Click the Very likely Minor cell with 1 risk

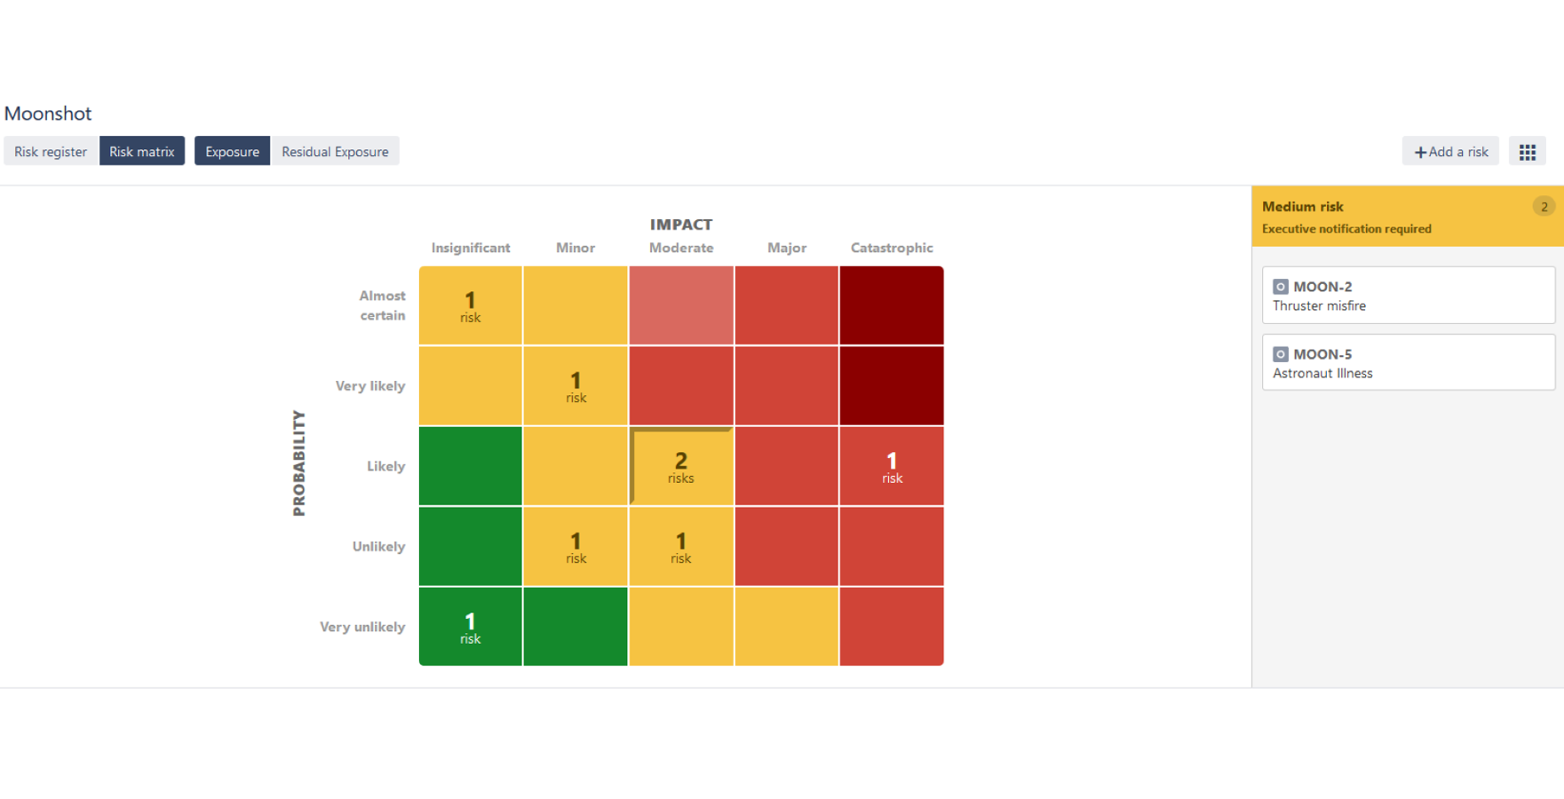point(576,385)
